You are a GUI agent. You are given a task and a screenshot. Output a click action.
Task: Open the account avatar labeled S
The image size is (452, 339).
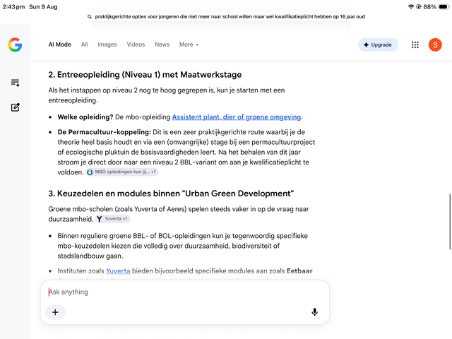coord(435,44)
